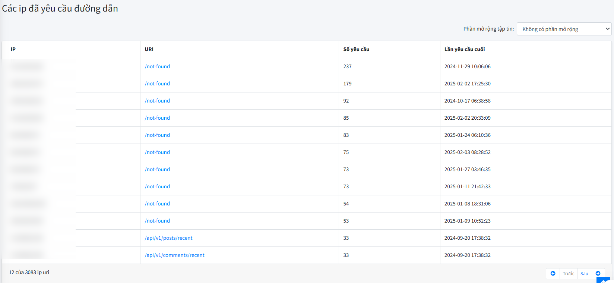
Task: Click the right arrow last-page icon
Action: click(598, 273)
